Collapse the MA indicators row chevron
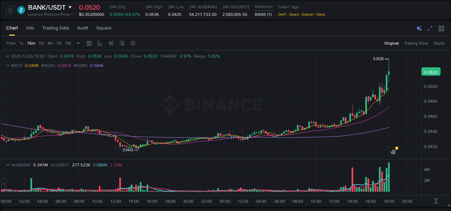451x211 pixels. (x=8, y=66)
